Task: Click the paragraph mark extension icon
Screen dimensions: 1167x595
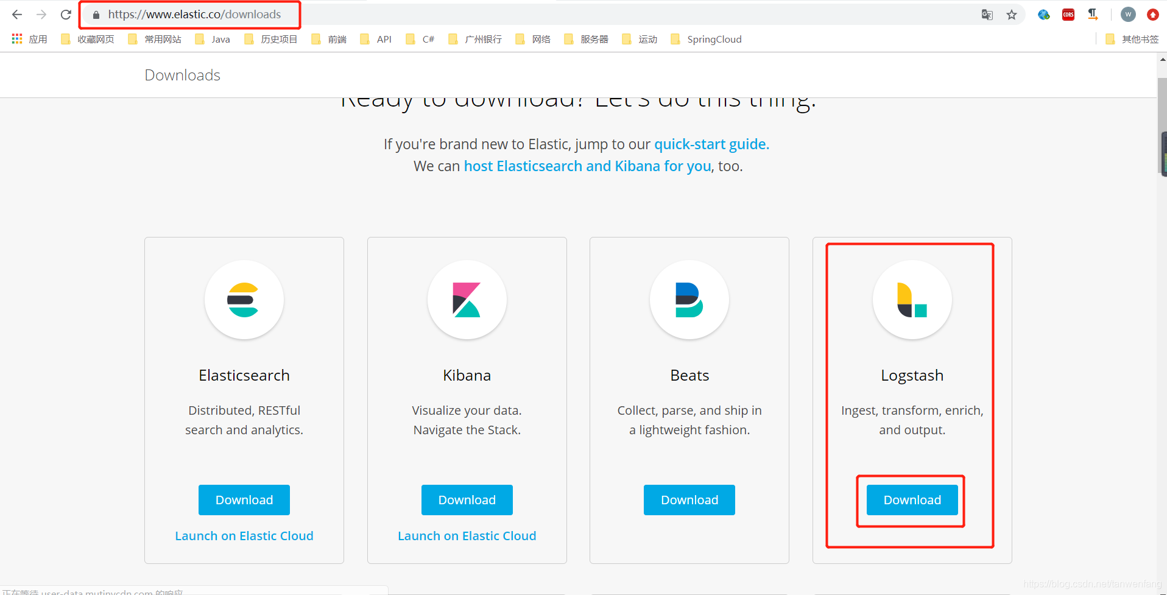Action: pyautogui.click(x=1093, y=15)
